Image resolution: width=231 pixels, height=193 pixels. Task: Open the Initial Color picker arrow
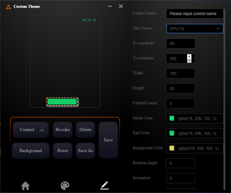[172, 118]
